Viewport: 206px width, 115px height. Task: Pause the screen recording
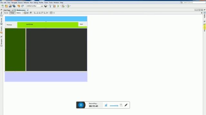[x=81, y=105]
